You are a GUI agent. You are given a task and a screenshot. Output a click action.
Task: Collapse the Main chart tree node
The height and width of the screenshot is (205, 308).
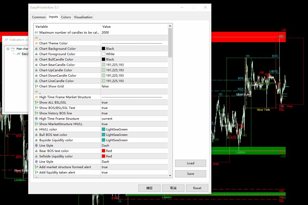coord(8,49)
